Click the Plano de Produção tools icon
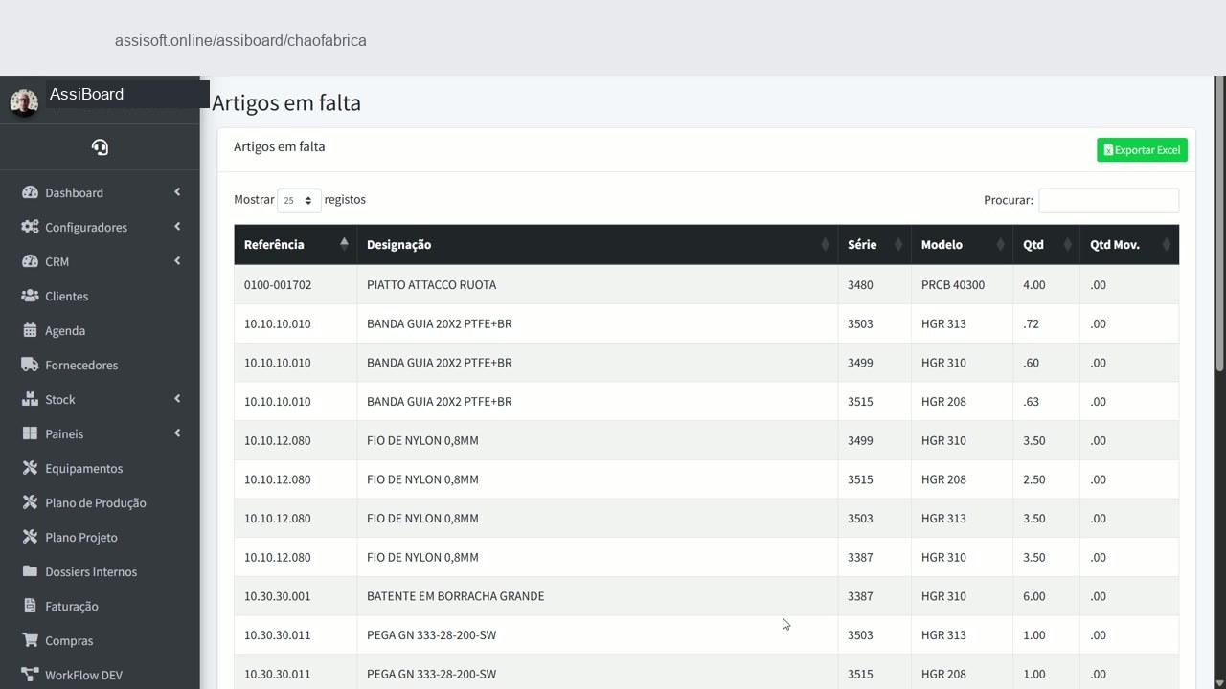The image size is (1226, 689). tap(30, 502)
